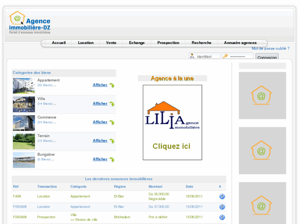Image resolution: width=299 pixels, height=224 pixels.
Task: Click the LILIA agency Cliquez ici banner
Action: pos(172,122)
